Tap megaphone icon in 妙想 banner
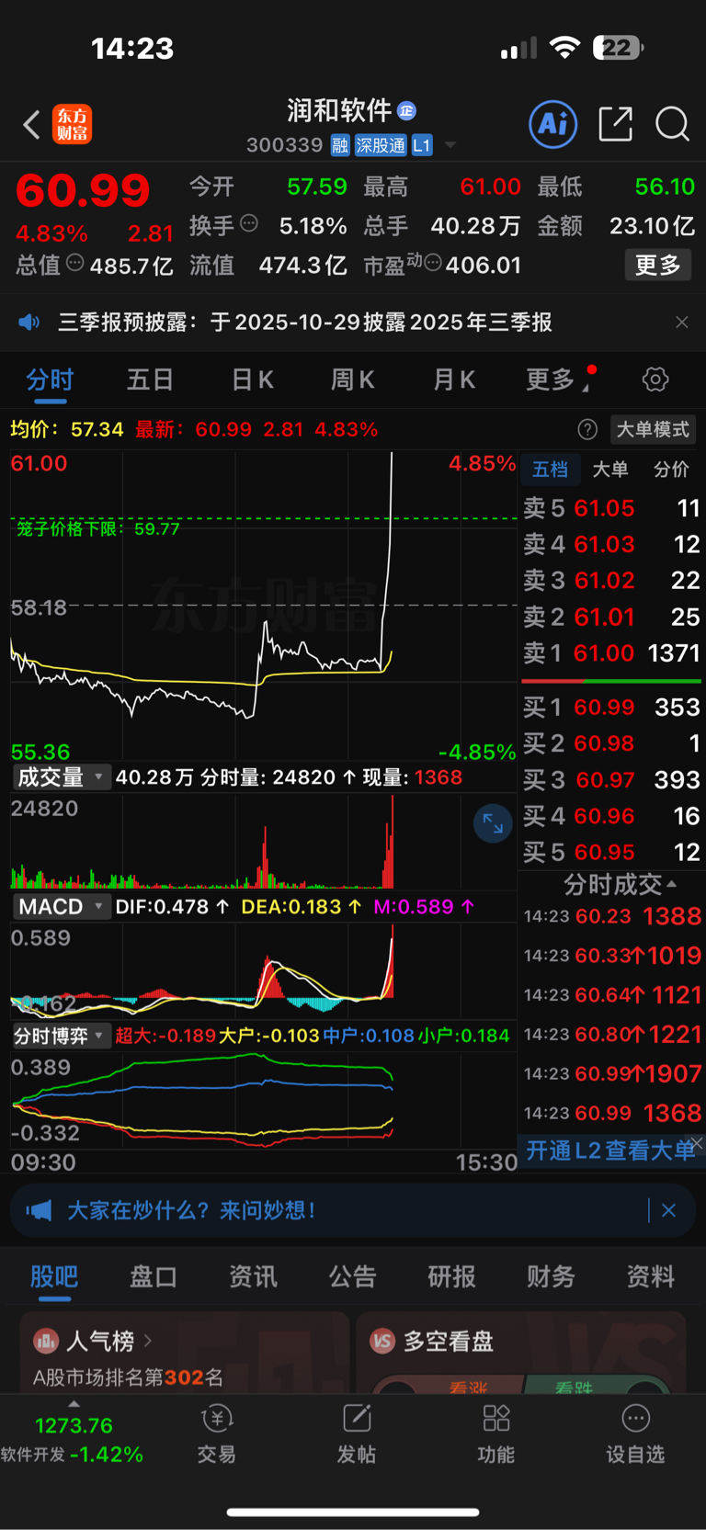The image size is (706, 1530). (x=39, y=1210)
